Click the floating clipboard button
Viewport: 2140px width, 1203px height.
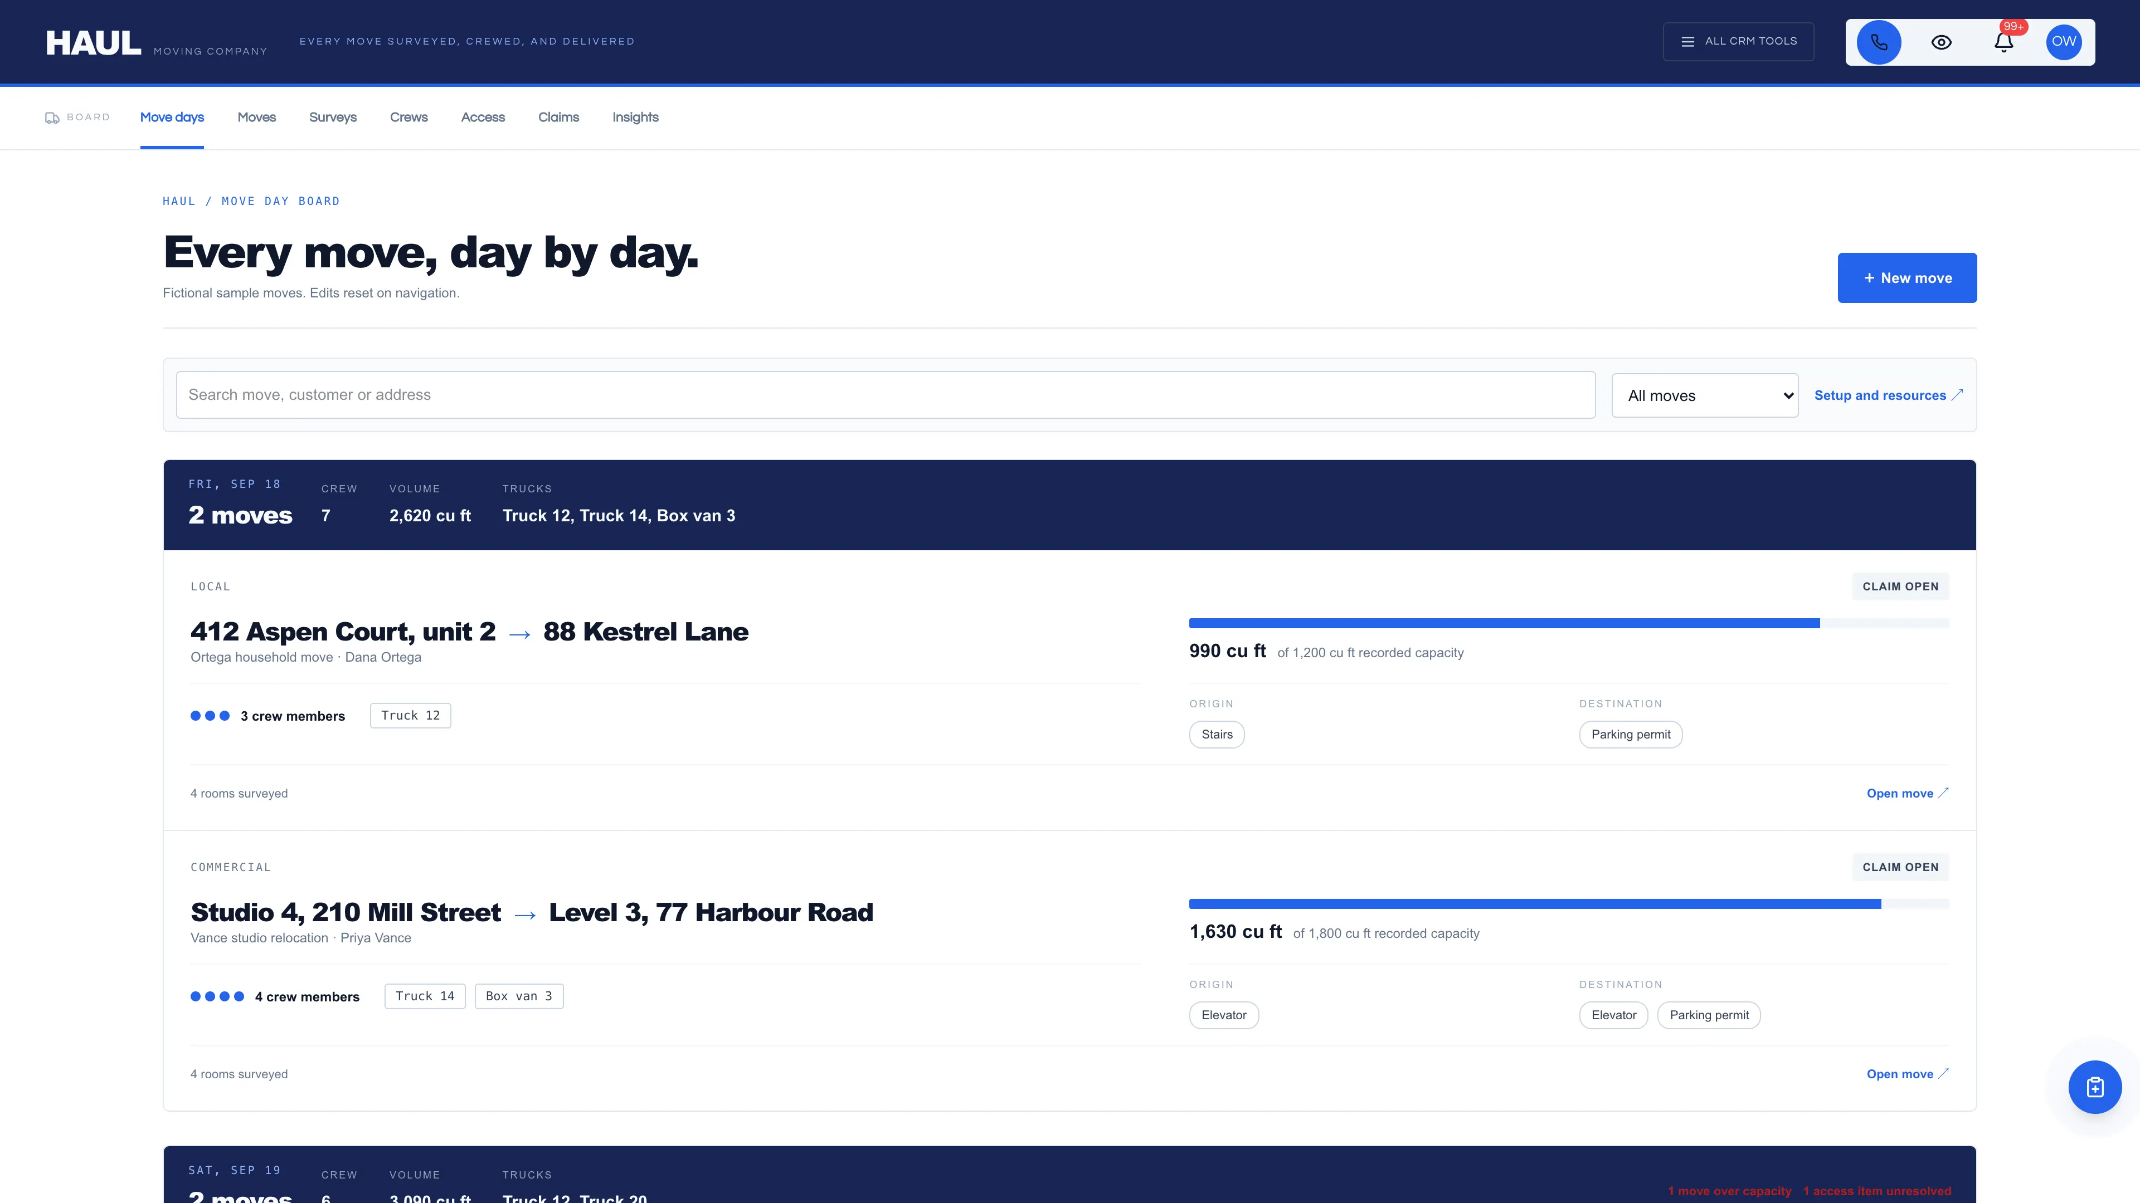[2094, 1087]
